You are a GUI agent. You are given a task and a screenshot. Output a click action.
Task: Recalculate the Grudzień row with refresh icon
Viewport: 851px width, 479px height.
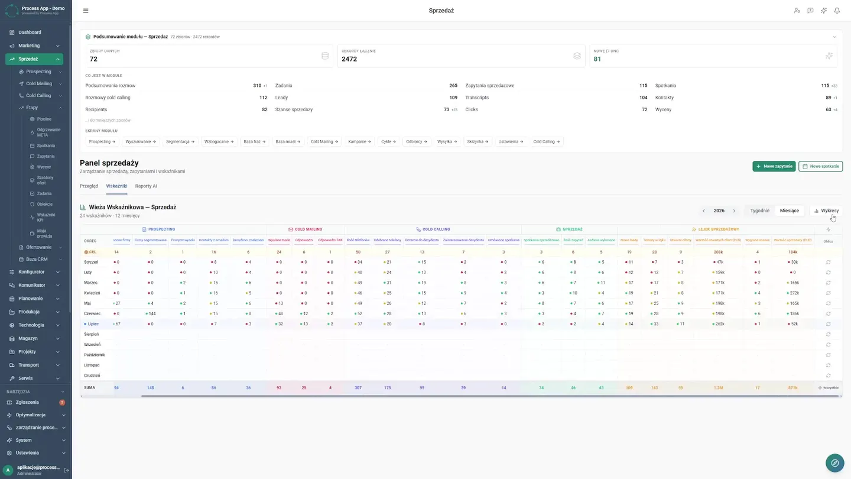[x=828, y=376]
